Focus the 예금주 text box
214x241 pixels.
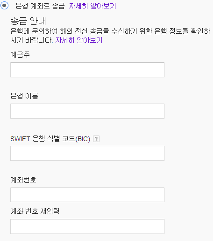pos(87,70)
